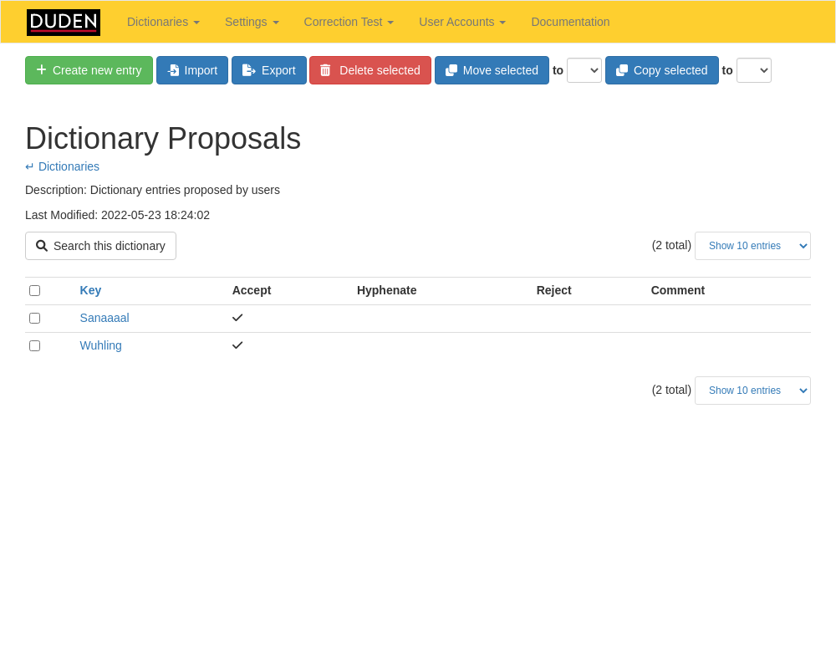Click the magnifier search icon

42,246
